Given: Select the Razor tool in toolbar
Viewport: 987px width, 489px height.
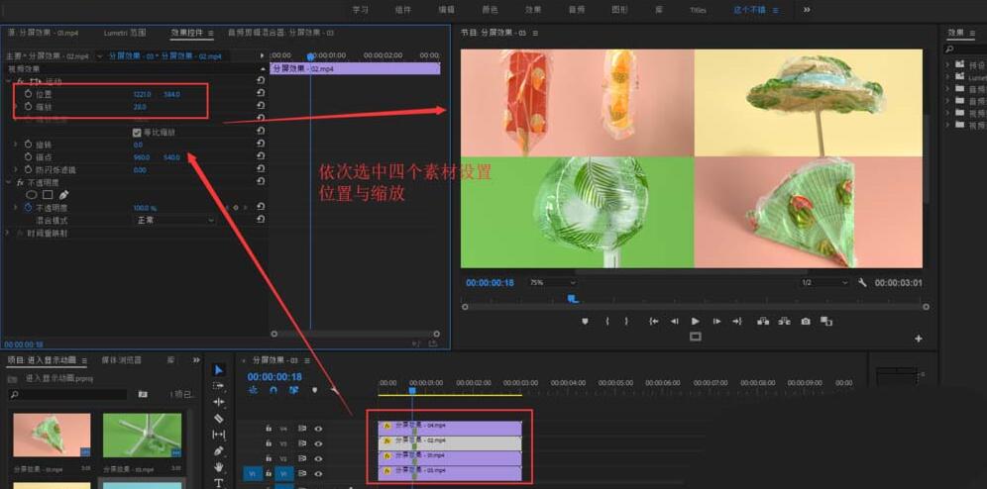Looking at the screenshot, I should pyautogui.click(x=219, y=419).
